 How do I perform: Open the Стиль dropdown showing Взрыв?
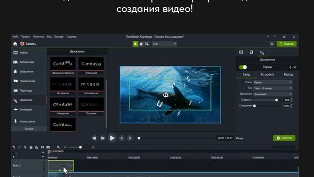273,82
